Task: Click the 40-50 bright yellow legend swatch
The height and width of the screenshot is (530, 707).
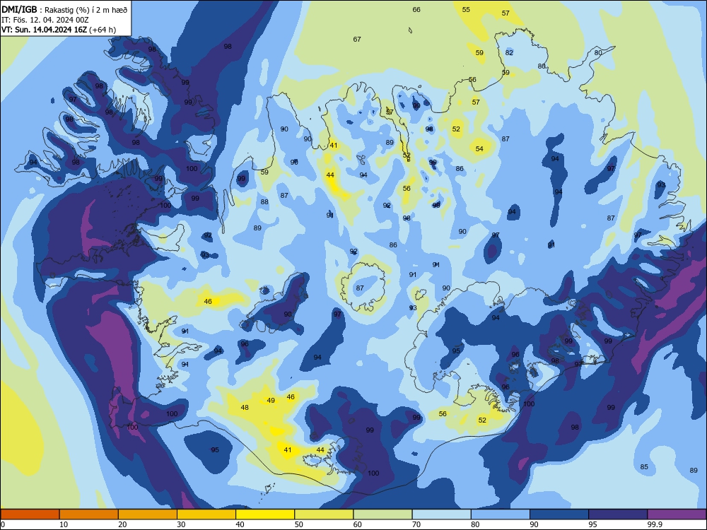Action: 265,514
